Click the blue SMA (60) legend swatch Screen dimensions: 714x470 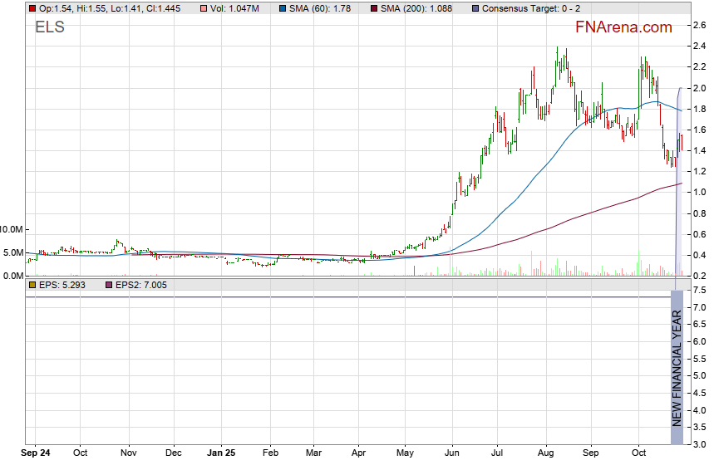(283, 7)
